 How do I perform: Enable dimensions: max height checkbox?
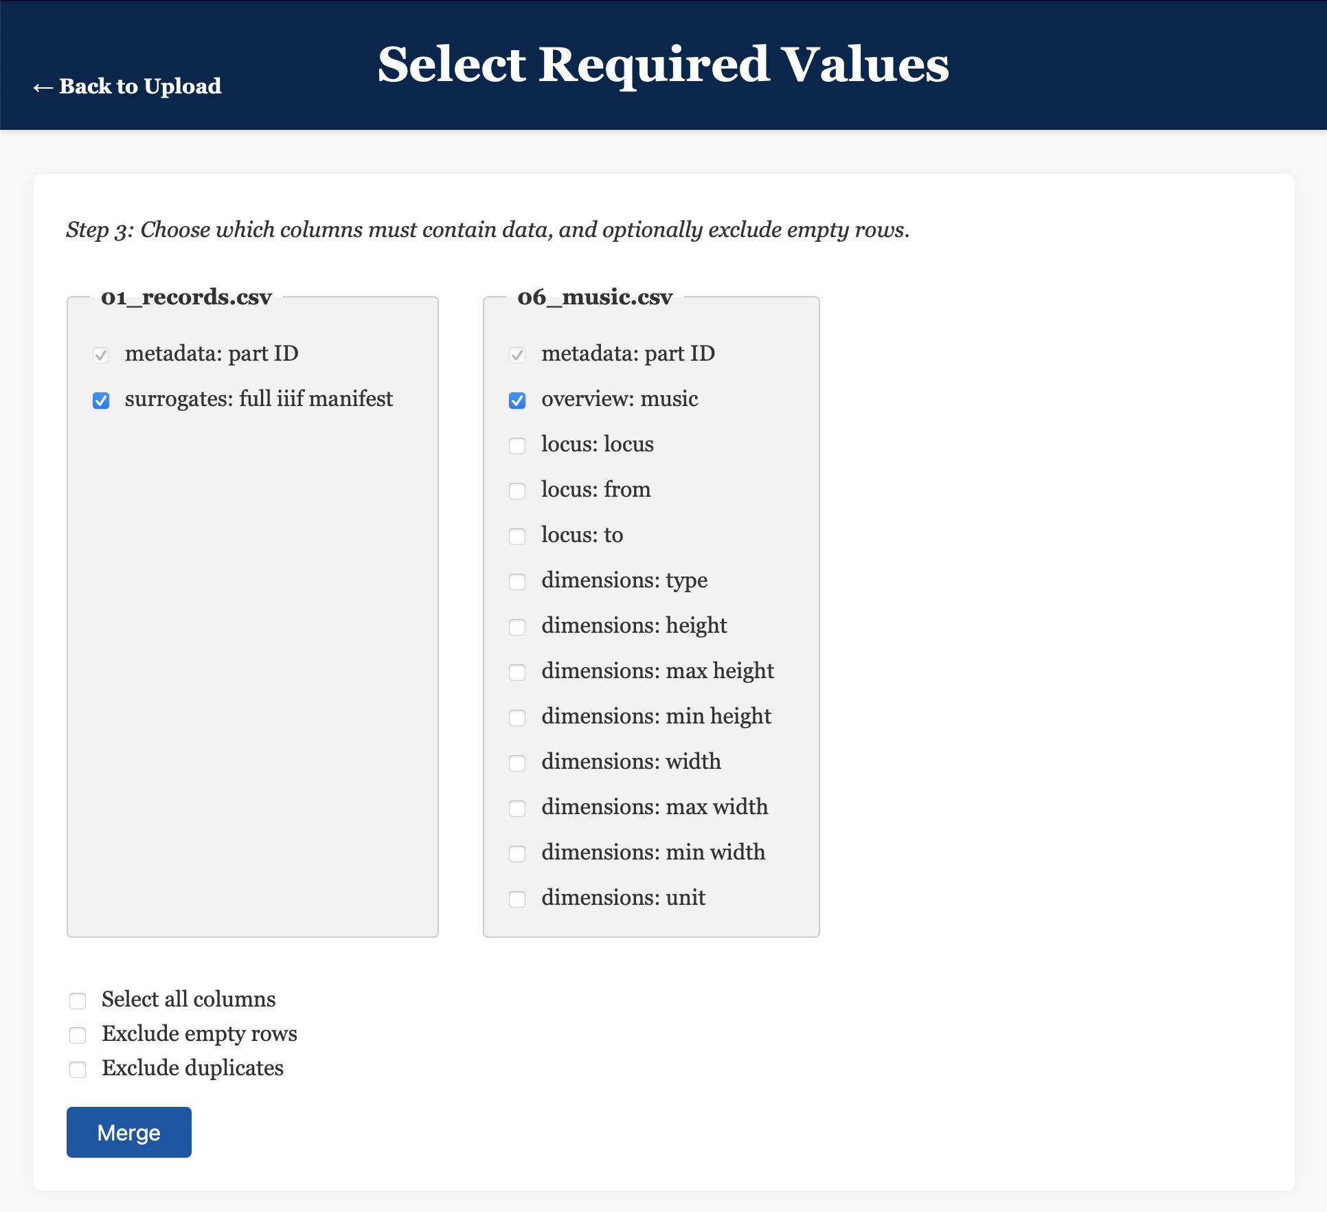click(517, 673)
